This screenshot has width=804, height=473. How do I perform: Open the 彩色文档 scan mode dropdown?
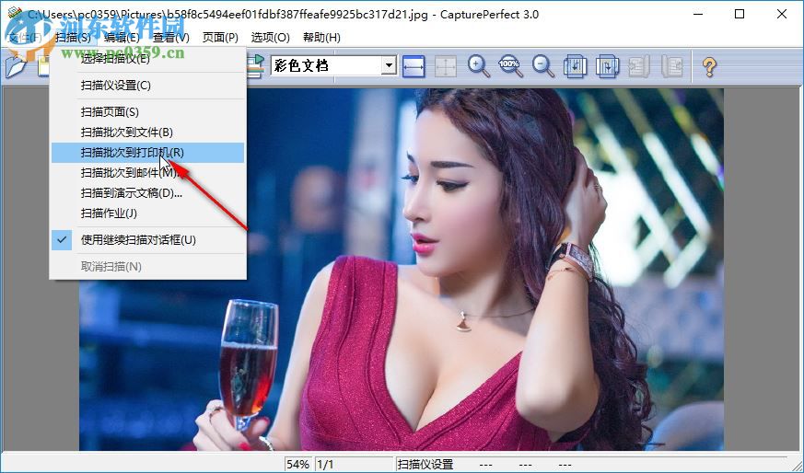point(389,65)
